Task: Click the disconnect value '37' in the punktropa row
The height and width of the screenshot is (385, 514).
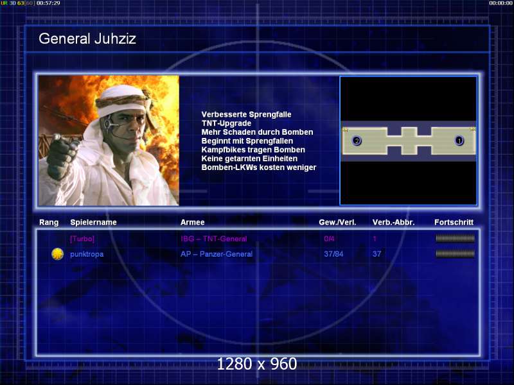Action: click(x=377, y=254)
